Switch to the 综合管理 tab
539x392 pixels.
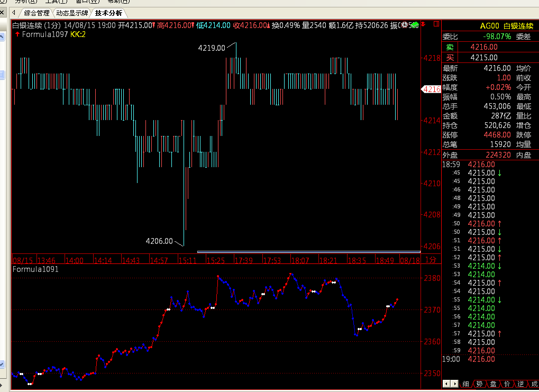(37, 13)
